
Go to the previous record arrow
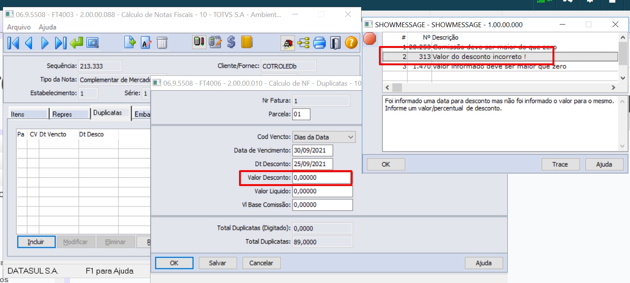click(29, 43)
